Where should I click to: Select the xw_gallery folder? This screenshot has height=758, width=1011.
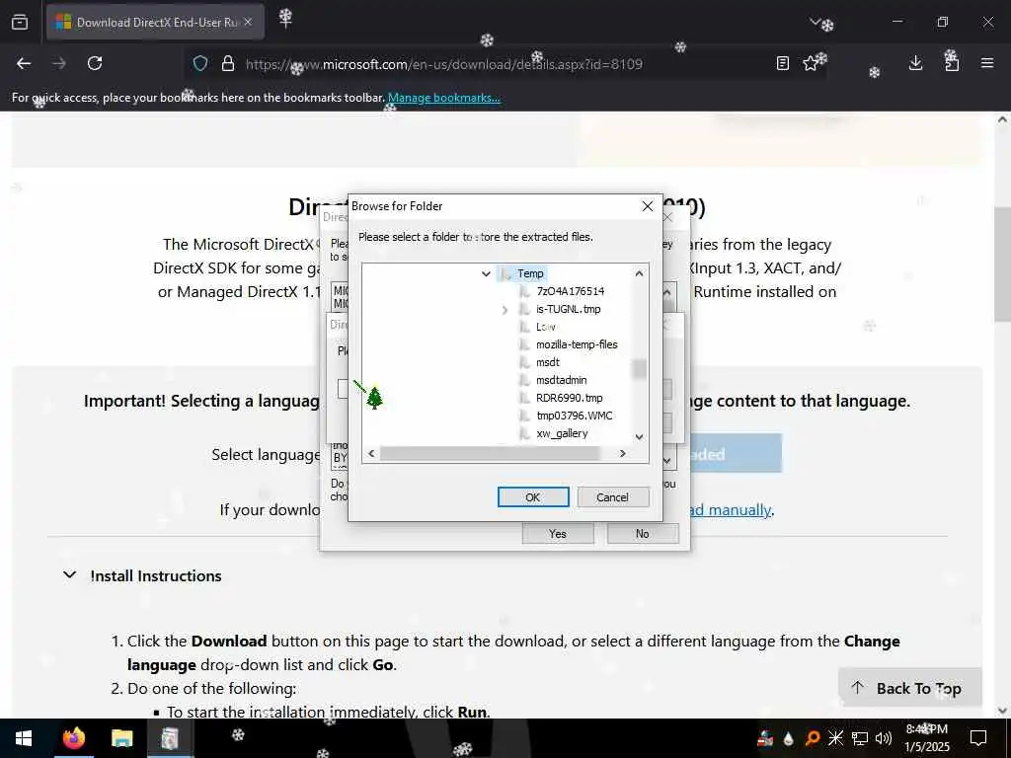[562, 433]
